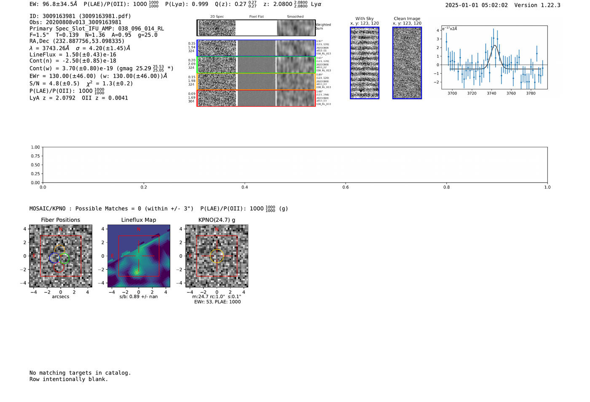Click the Lineflux Map image
The height and width of the screenshot is (402, 590).
pos(139,256)
